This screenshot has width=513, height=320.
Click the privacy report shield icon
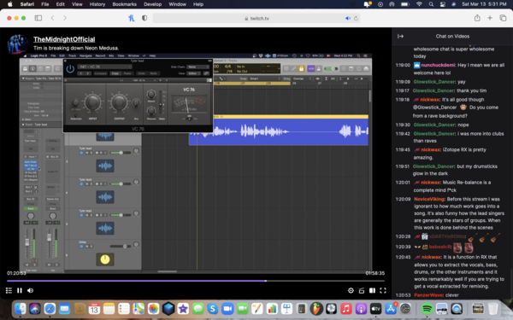click(144, 18)
